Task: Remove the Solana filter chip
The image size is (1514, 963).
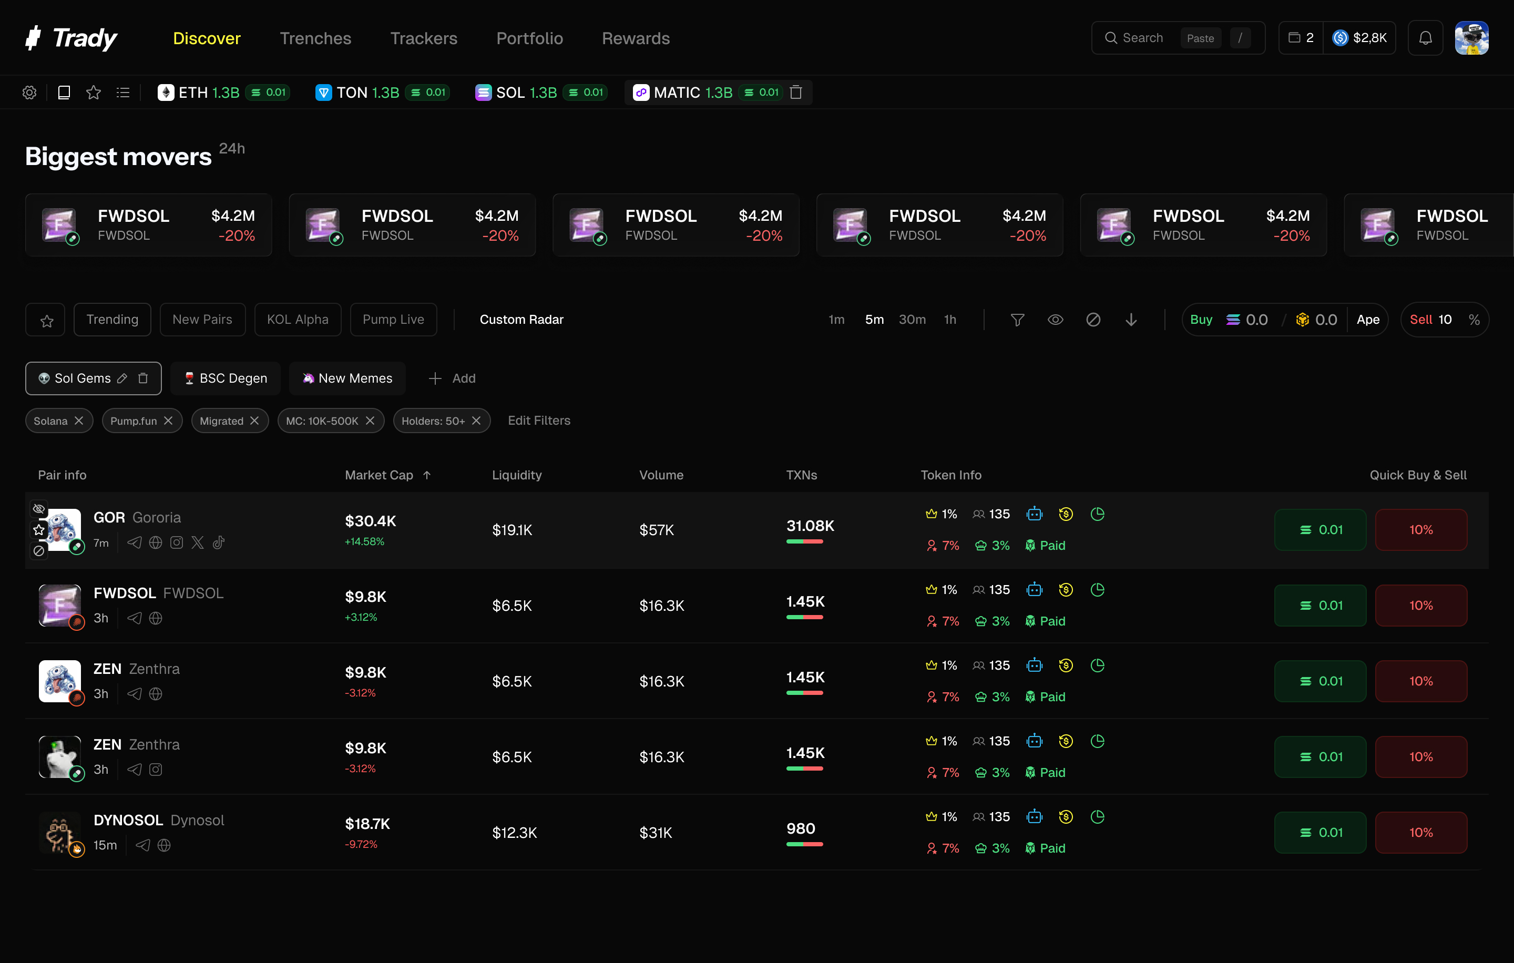Action: (79, 421)
